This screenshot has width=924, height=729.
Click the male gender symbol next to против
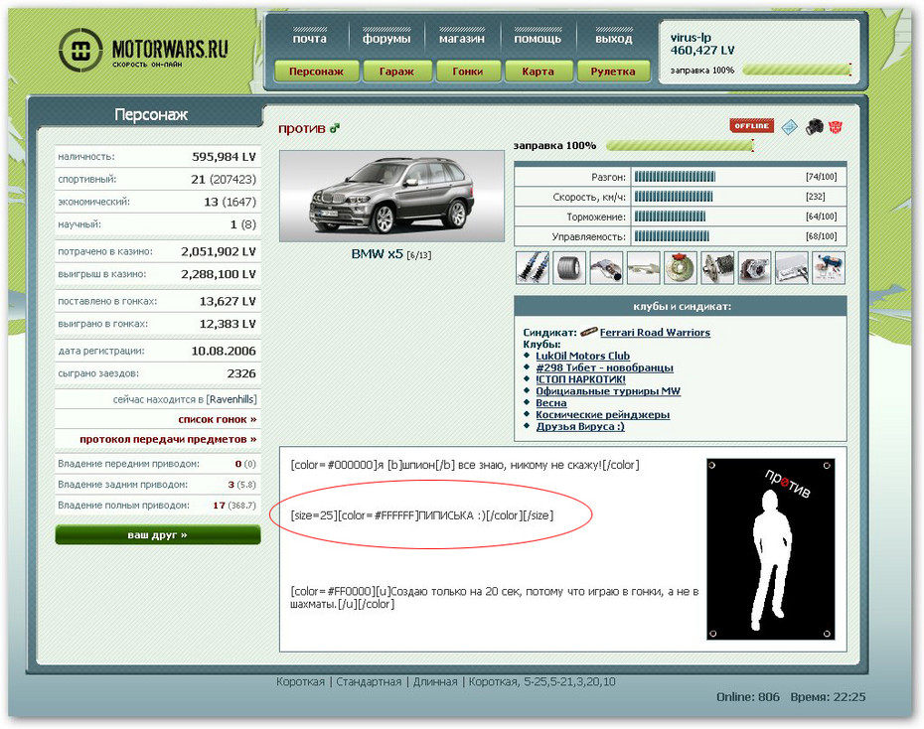click(335, 128)
